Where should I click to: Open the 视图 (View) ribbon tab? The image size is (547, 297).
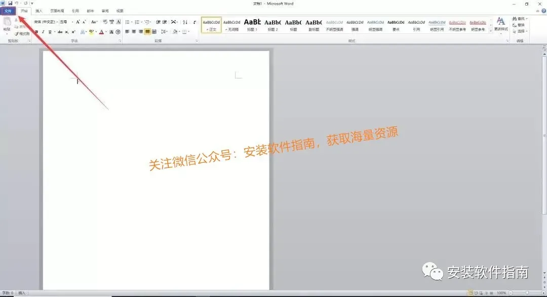pyautogui.click(x=120, y=11)
